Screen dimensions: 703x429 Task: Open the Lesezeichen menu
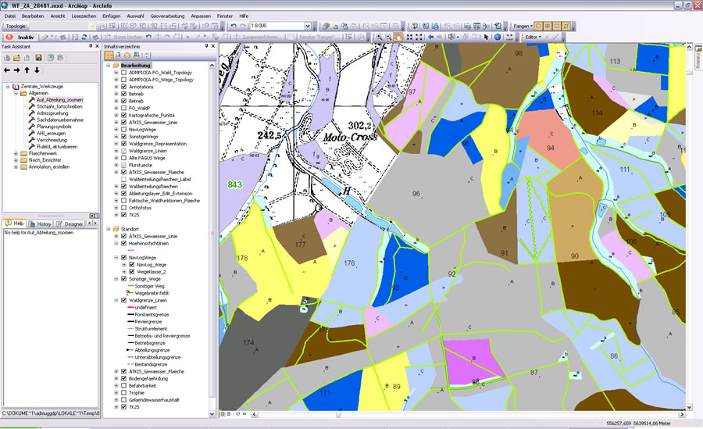click(x=84, y=16)
